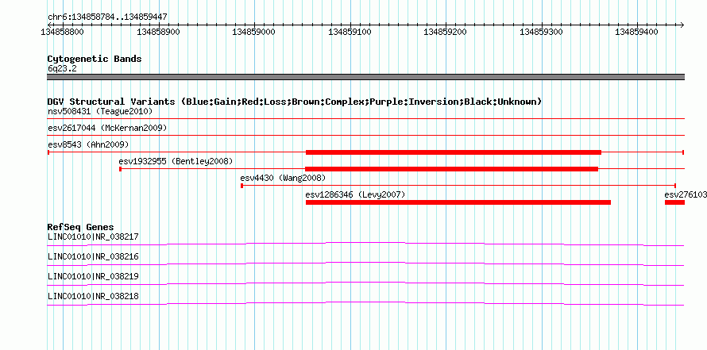
Task: Click the gray 6q23.2 cytogenetic band bar
Action: click(x=365, y=77)
